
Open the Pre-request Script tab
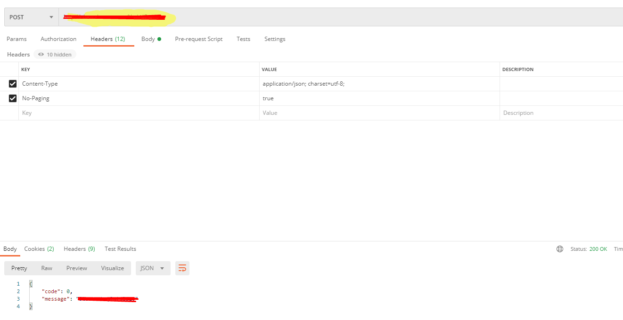pos(198,39)
